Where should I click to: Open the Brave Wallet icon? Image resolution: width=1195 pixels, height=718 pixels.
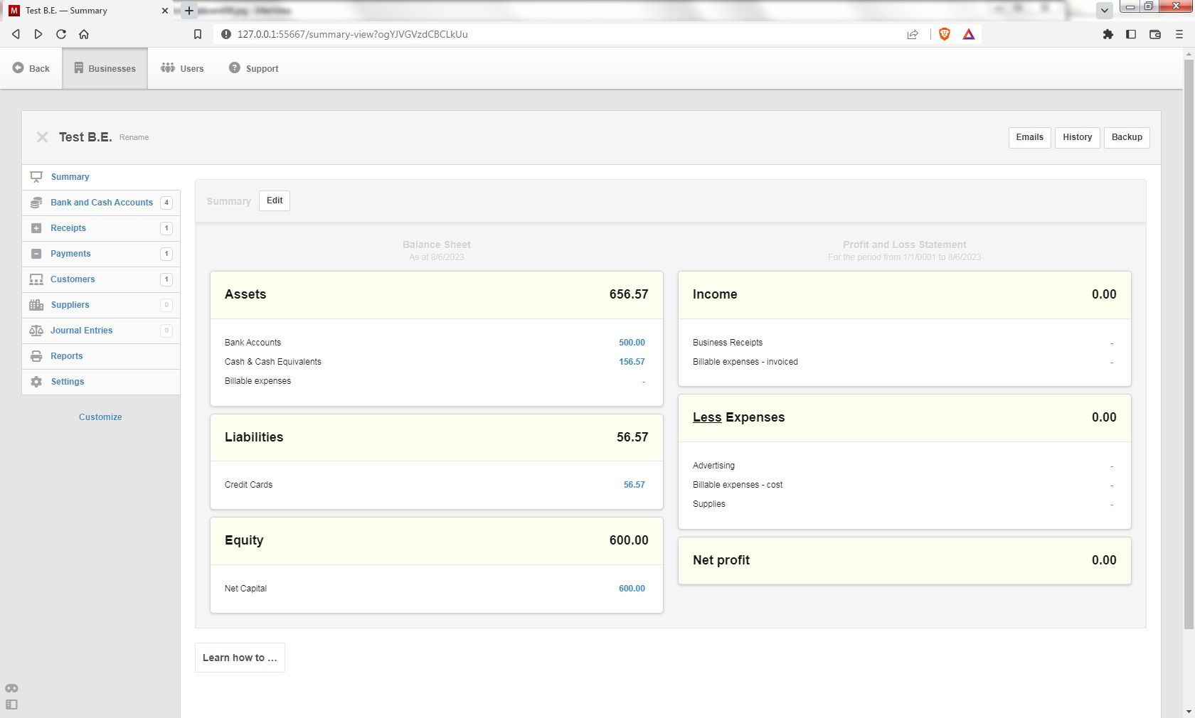click(x=1155, y=34)
